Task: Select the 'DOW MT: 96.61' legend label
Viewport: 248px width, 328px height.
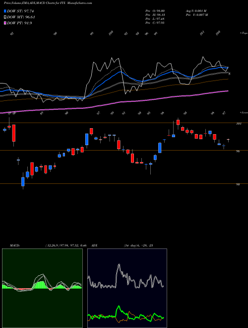Action: [21, 17]
